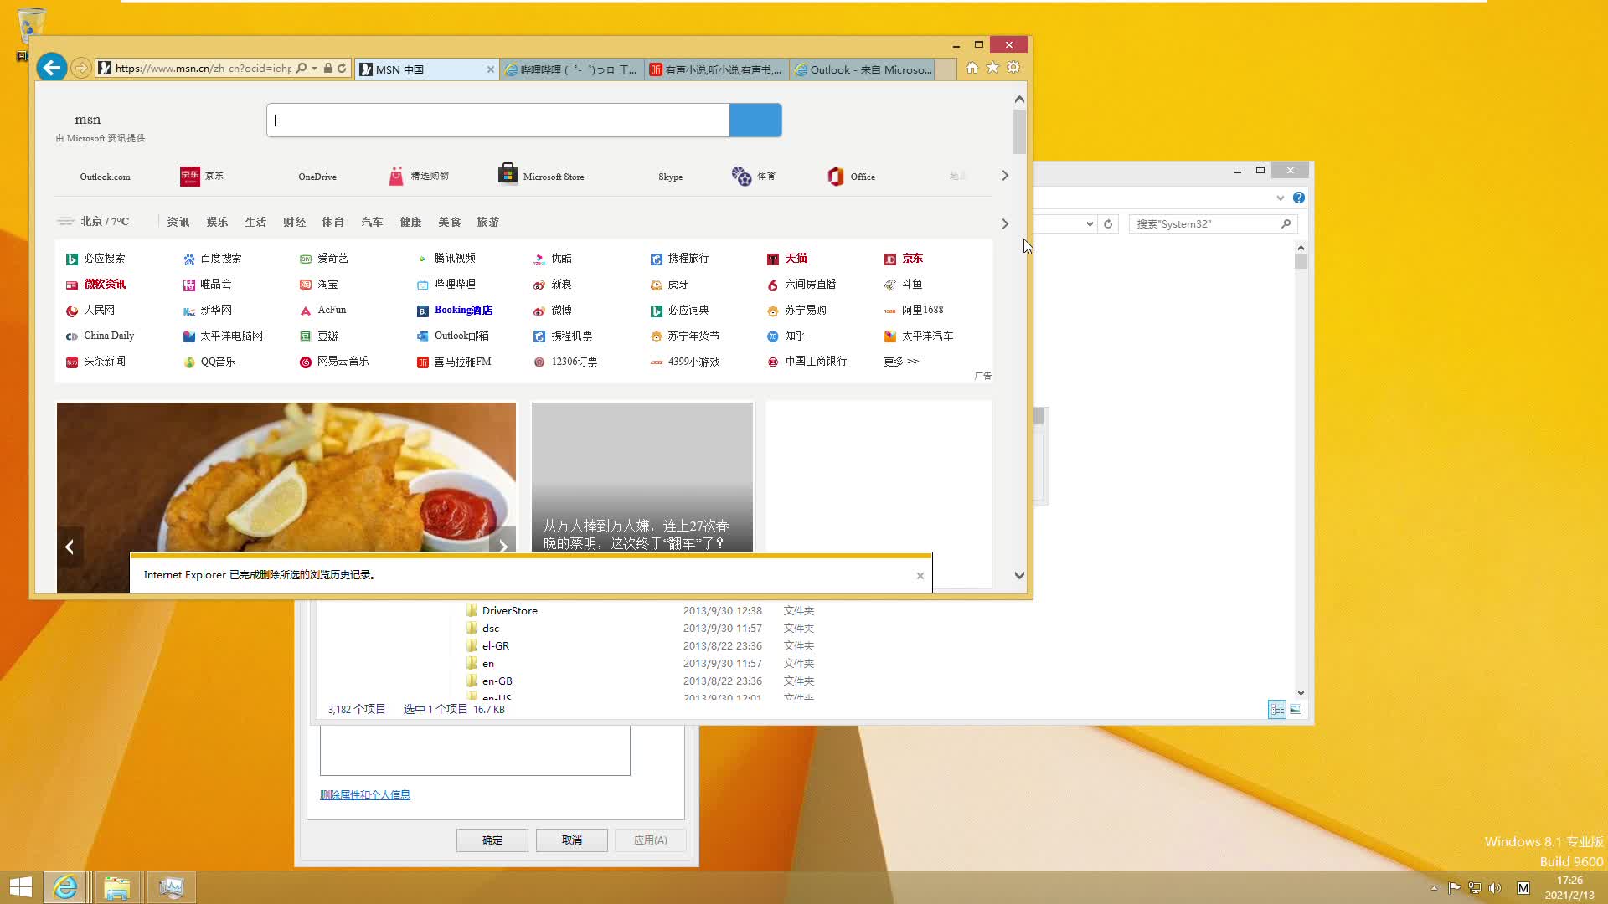Viewport: 1608px width, 904px height.
Task: Open the Booking酒店 link
Action: [x=455, y=311]
